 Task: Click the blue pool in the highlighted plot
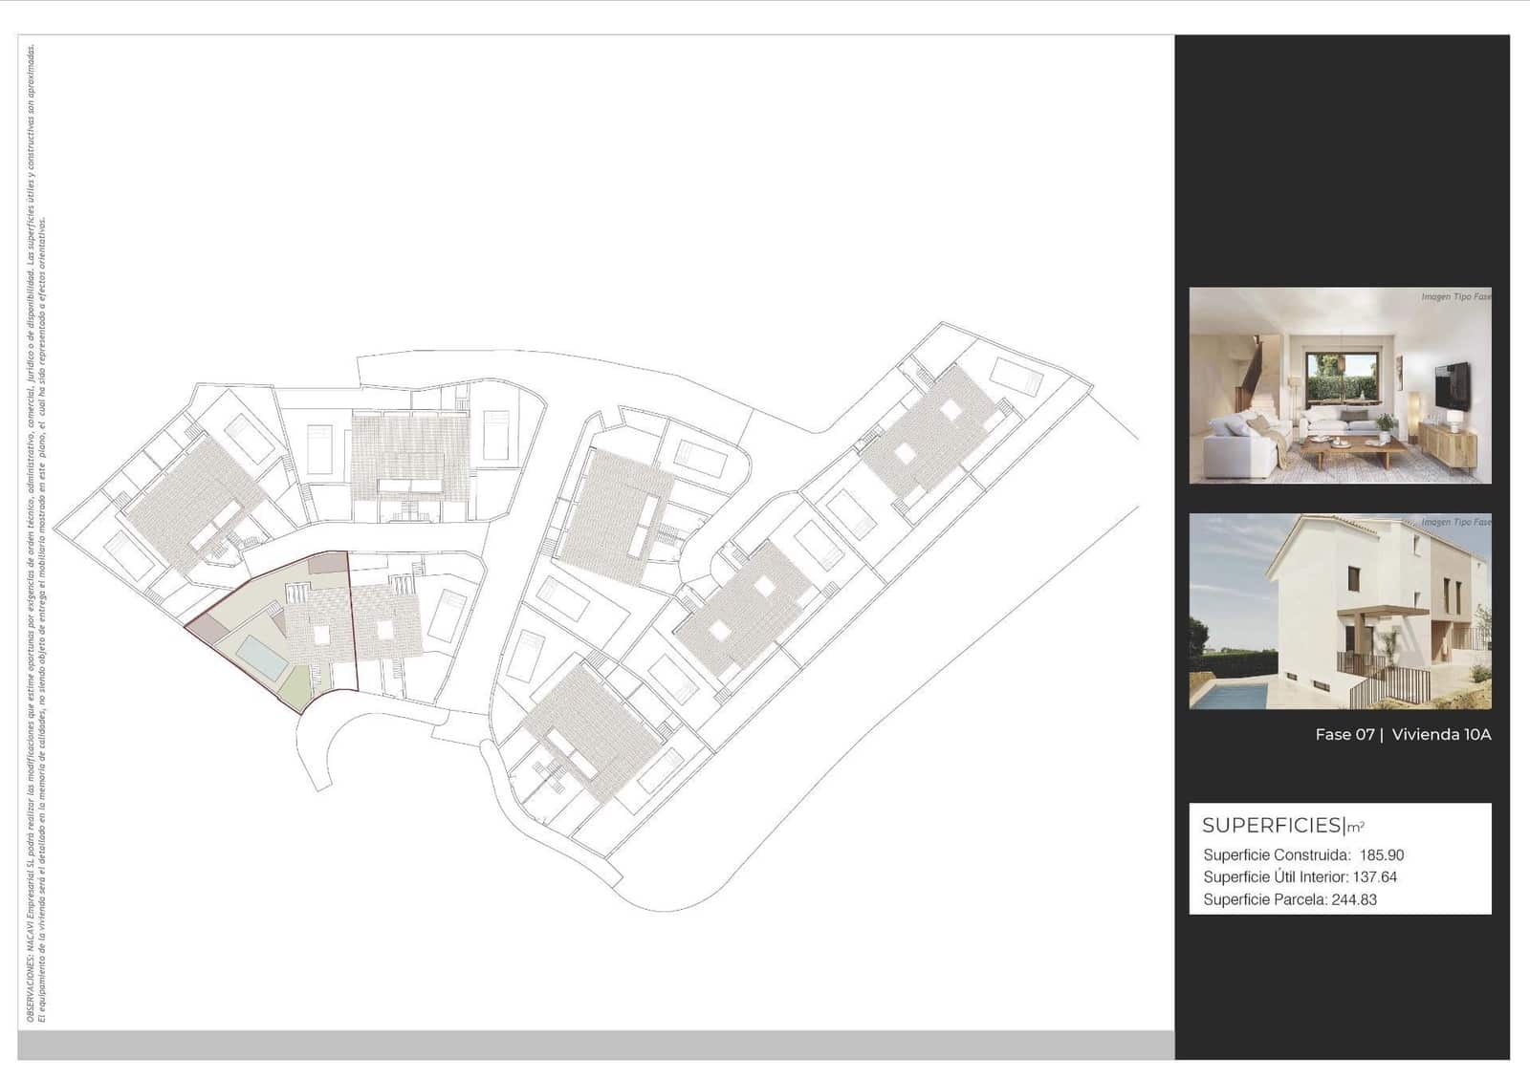pyautogui.click(x=261, y=658)
